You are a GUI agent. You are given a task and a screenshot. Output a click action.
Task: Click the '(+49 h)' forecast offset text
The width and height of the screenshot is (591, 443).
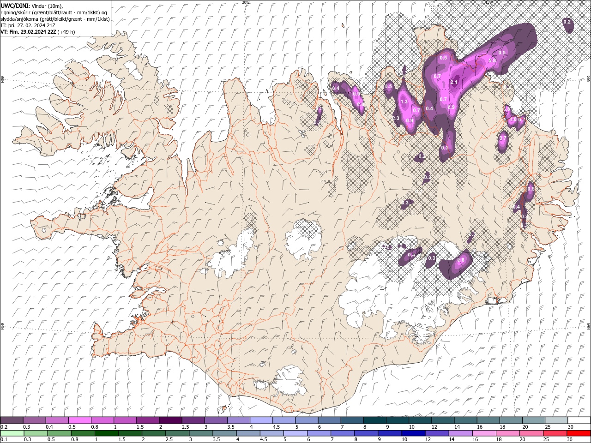(x=66, y=32)
